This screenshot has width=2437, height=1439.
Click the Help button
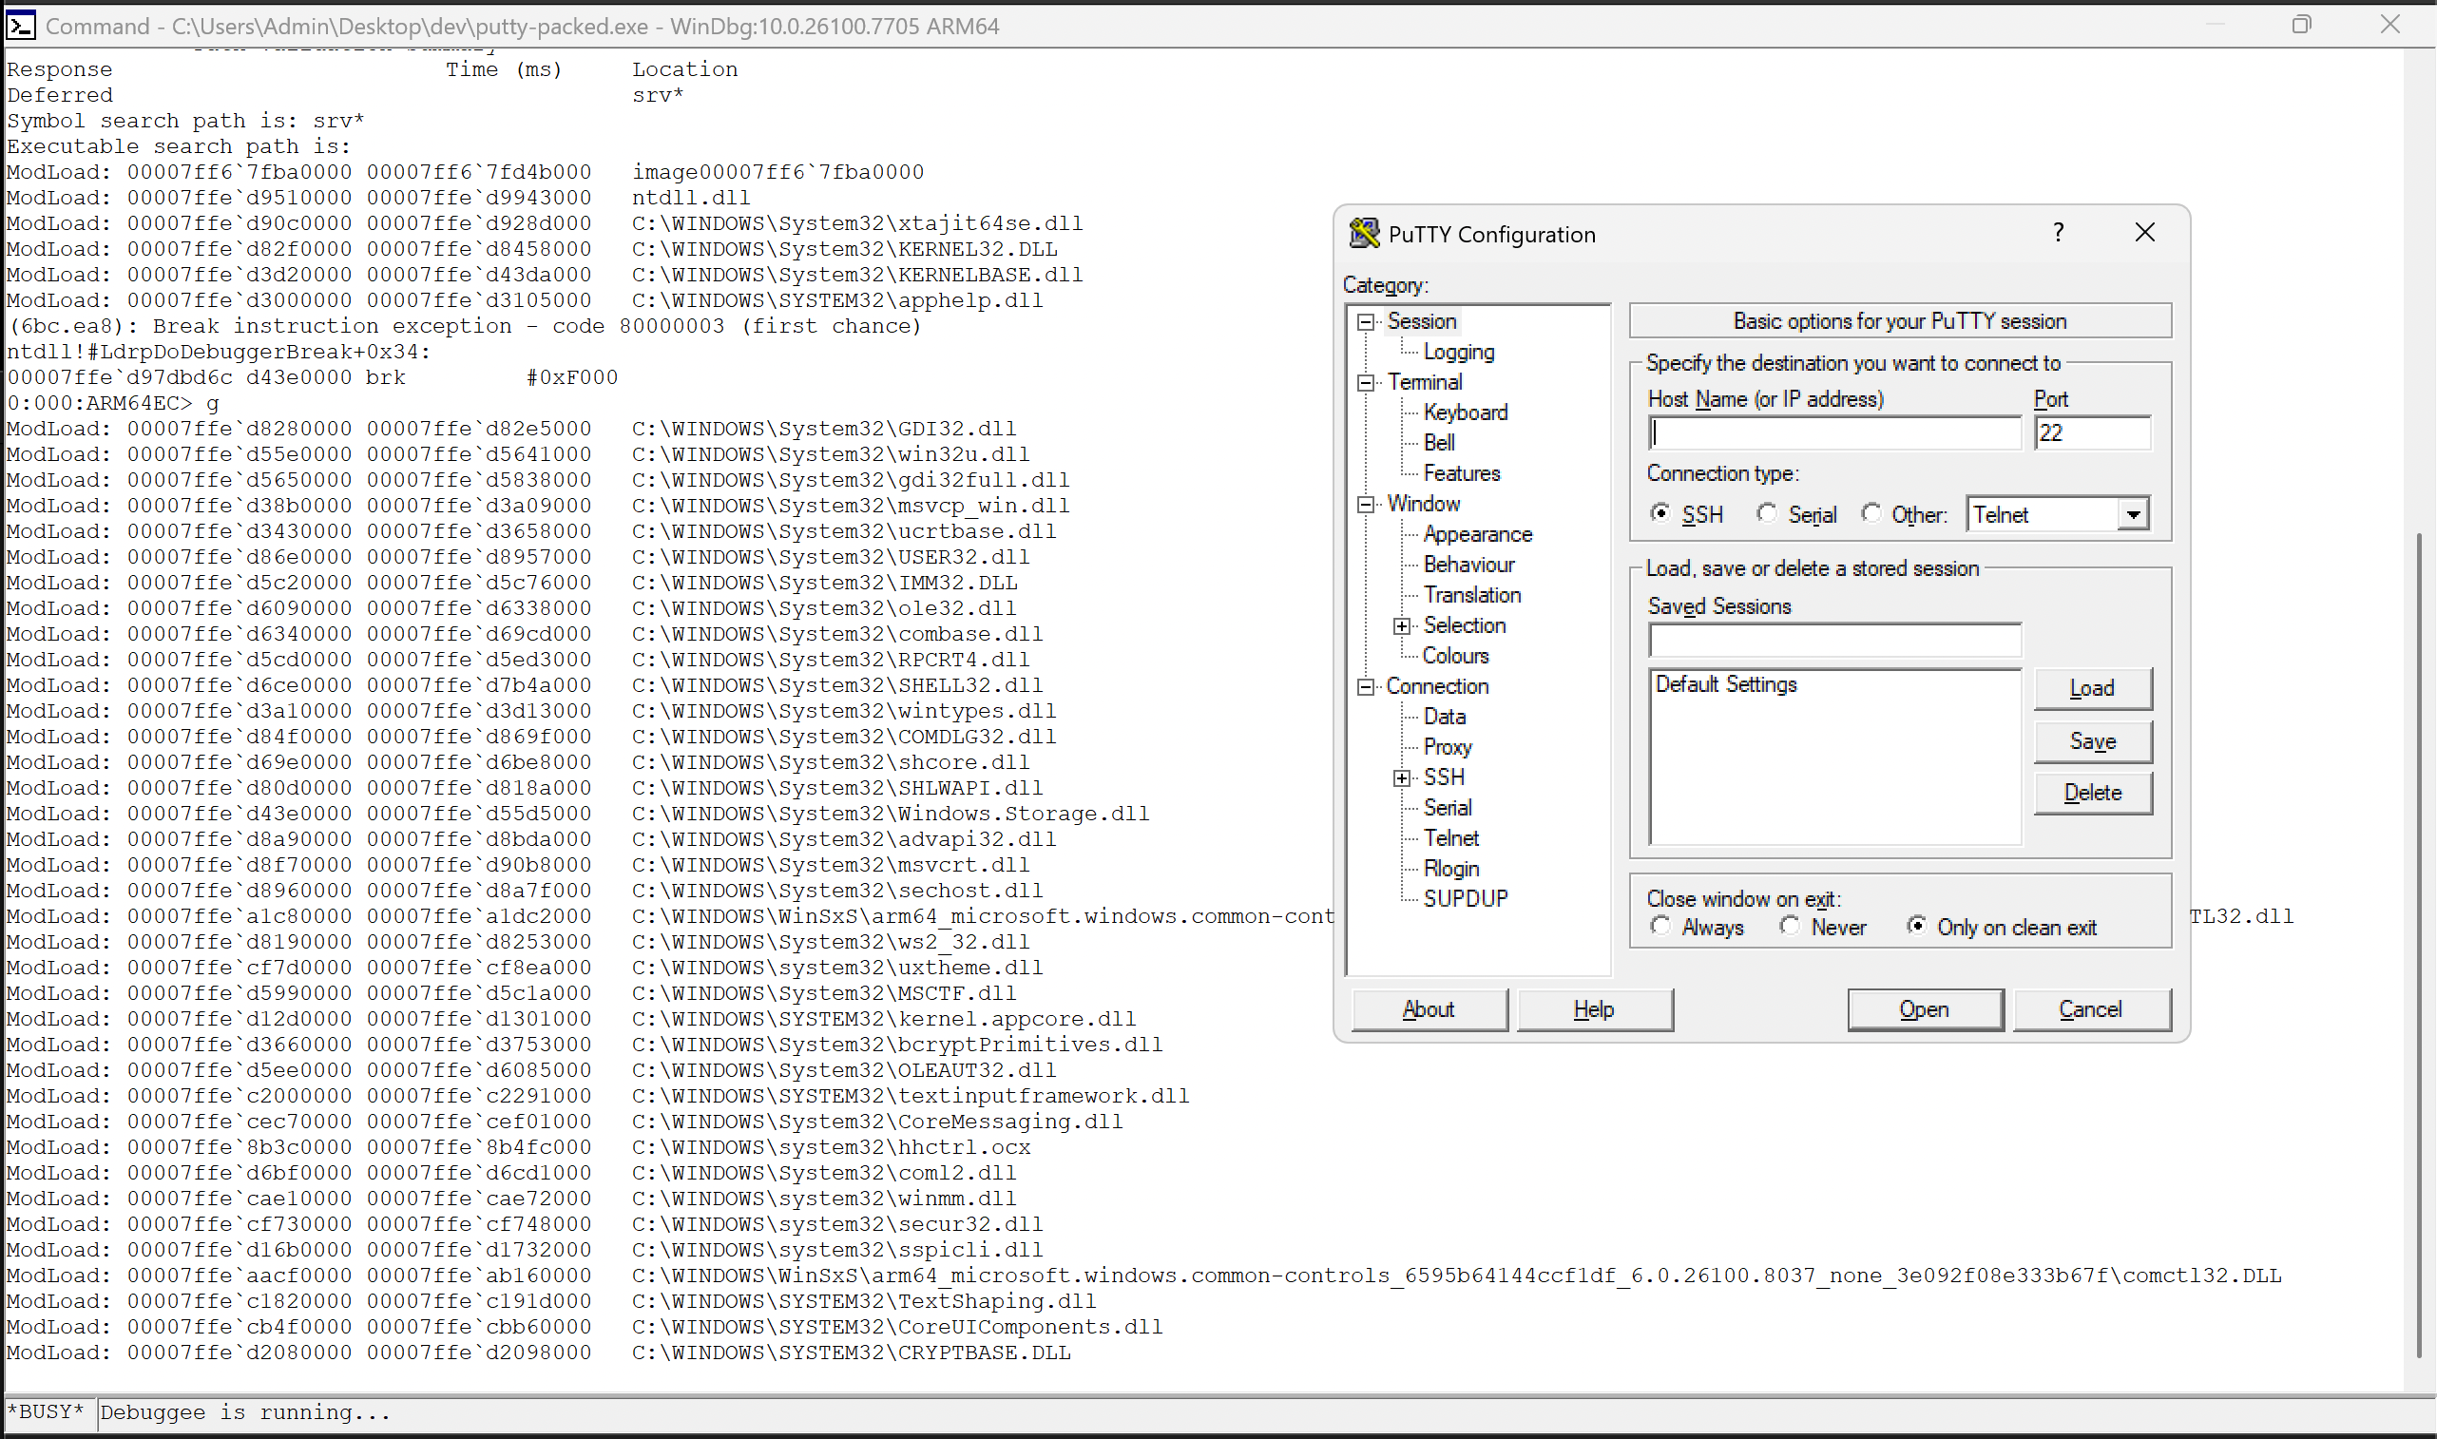click(x=1594, y=1009)
